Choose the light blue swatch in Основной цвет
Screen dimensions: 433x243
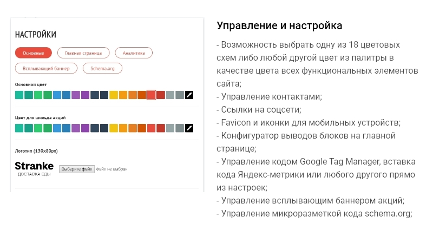pos(57,95)
